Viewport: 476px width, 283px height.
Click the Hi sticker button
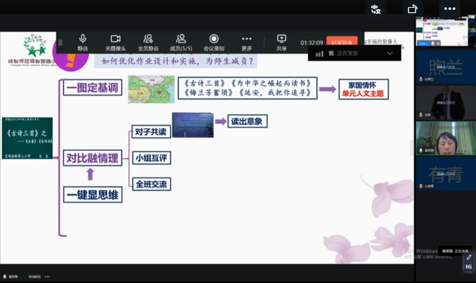click(469, 267)
